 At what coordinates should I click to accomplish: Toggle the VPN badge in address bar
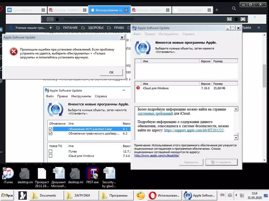pyautogui.click(x=50, y=19)
